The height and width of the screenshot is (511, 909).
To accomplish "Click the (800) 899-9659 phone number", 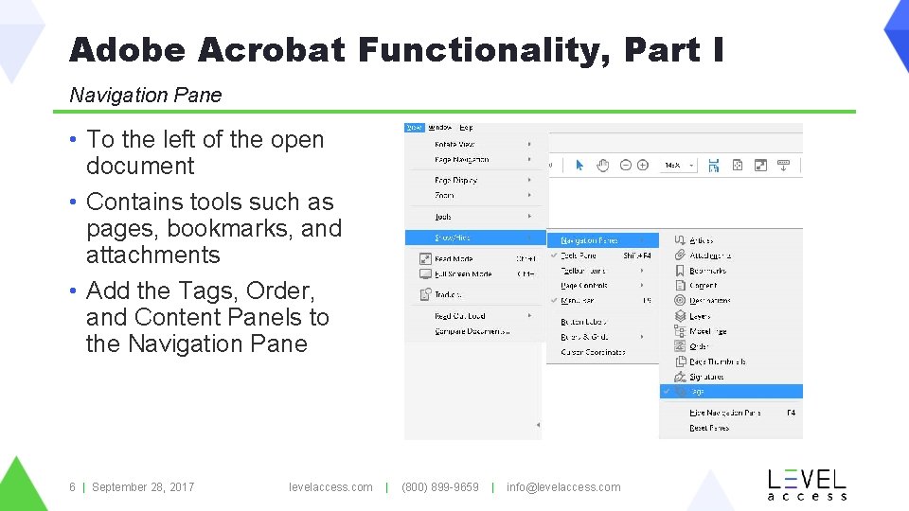I will (440, 487).
